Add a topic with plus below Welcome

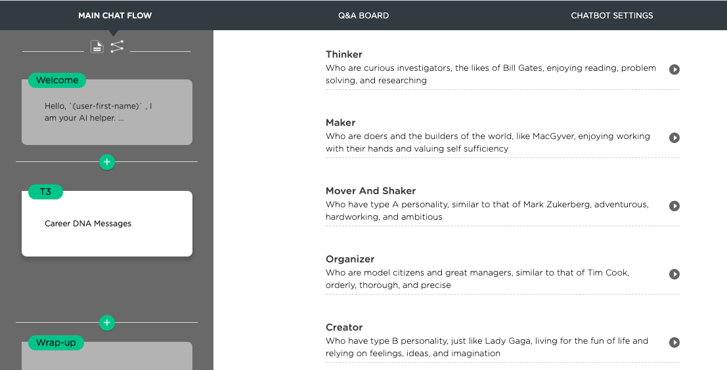pos(107,162)
